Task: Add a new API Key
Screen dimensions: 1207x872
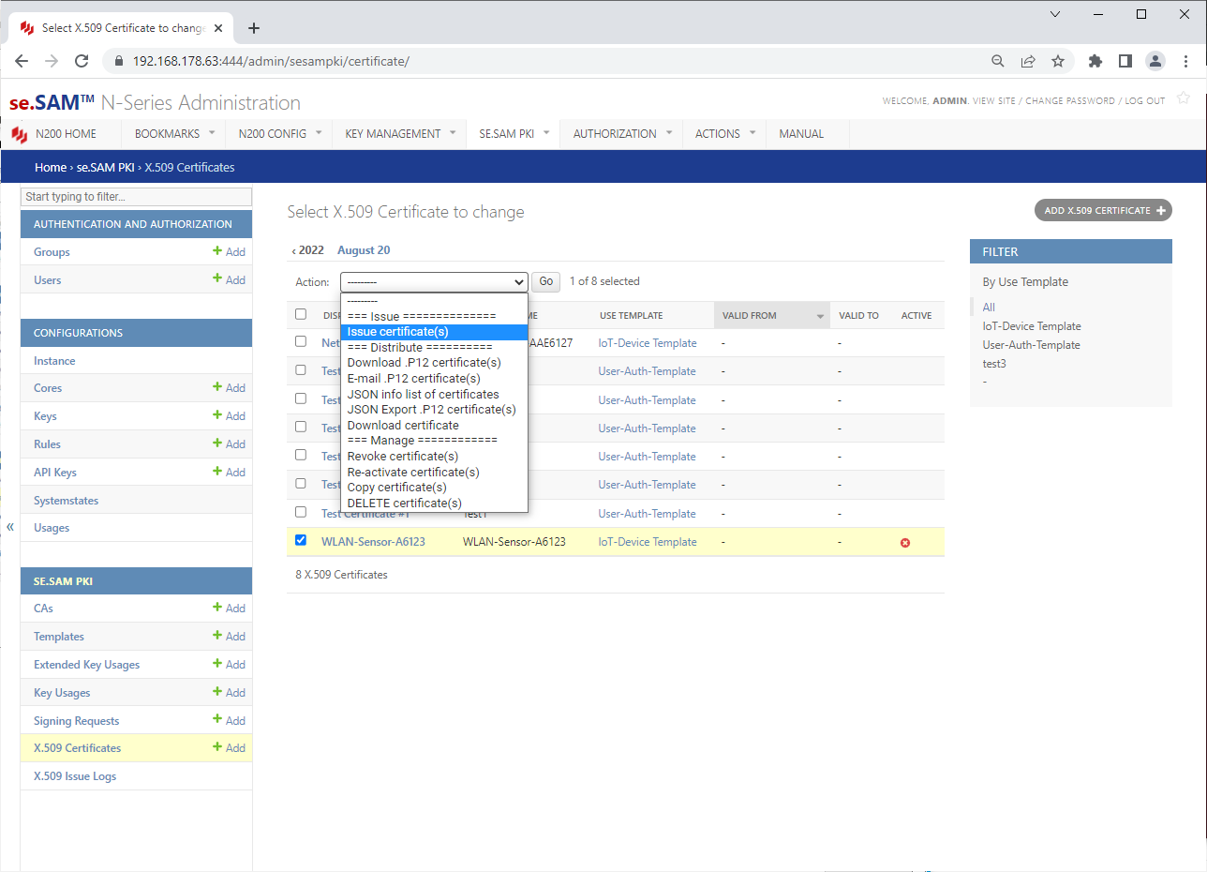Action: [229, 472]
